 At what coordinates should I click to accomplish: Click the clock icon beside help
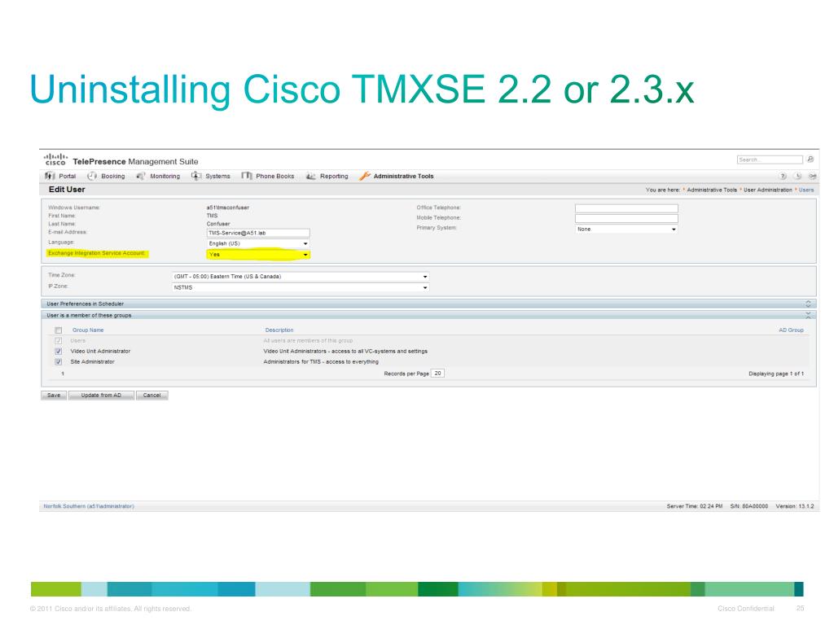797,176
